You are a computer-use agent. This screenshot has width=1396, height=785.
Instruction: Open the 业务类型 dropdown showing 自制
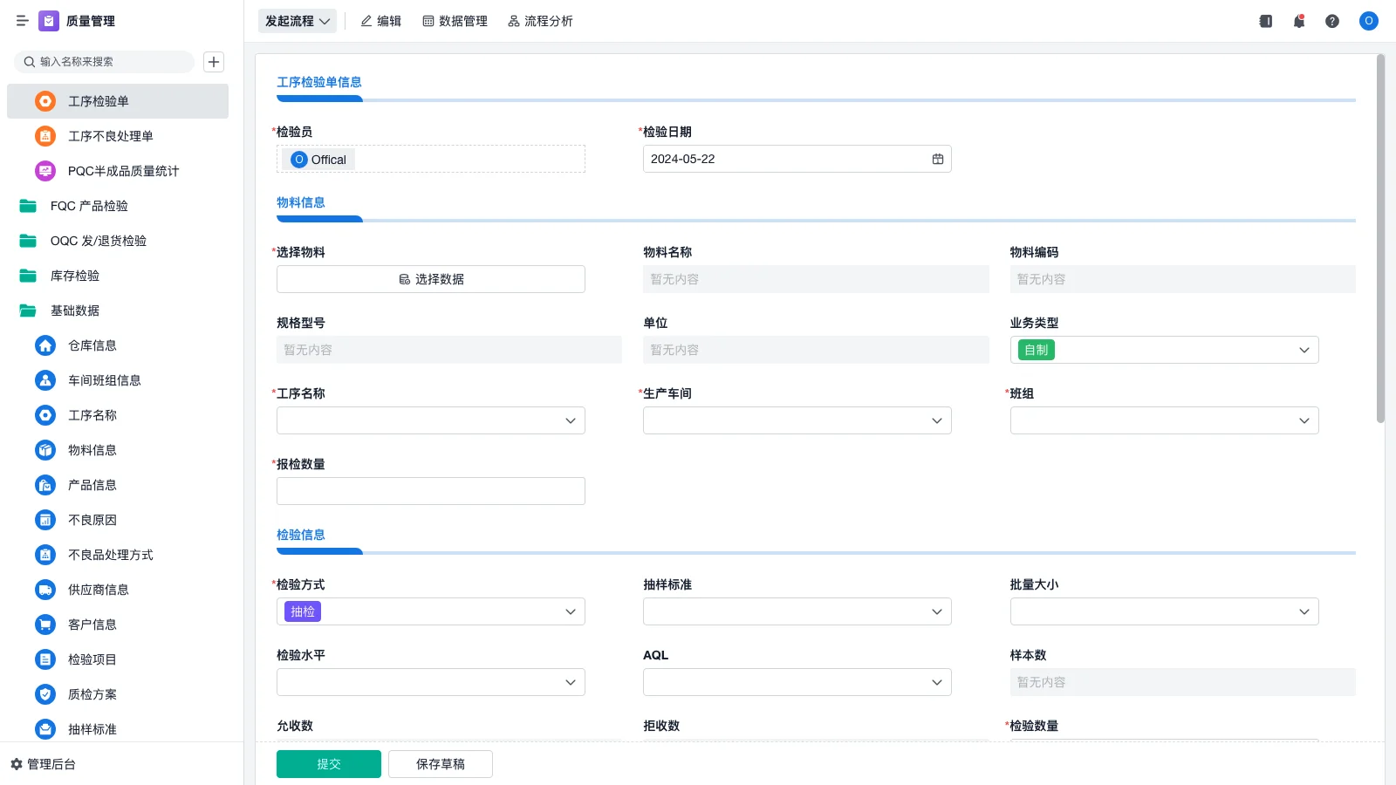tap(1164, 350)
